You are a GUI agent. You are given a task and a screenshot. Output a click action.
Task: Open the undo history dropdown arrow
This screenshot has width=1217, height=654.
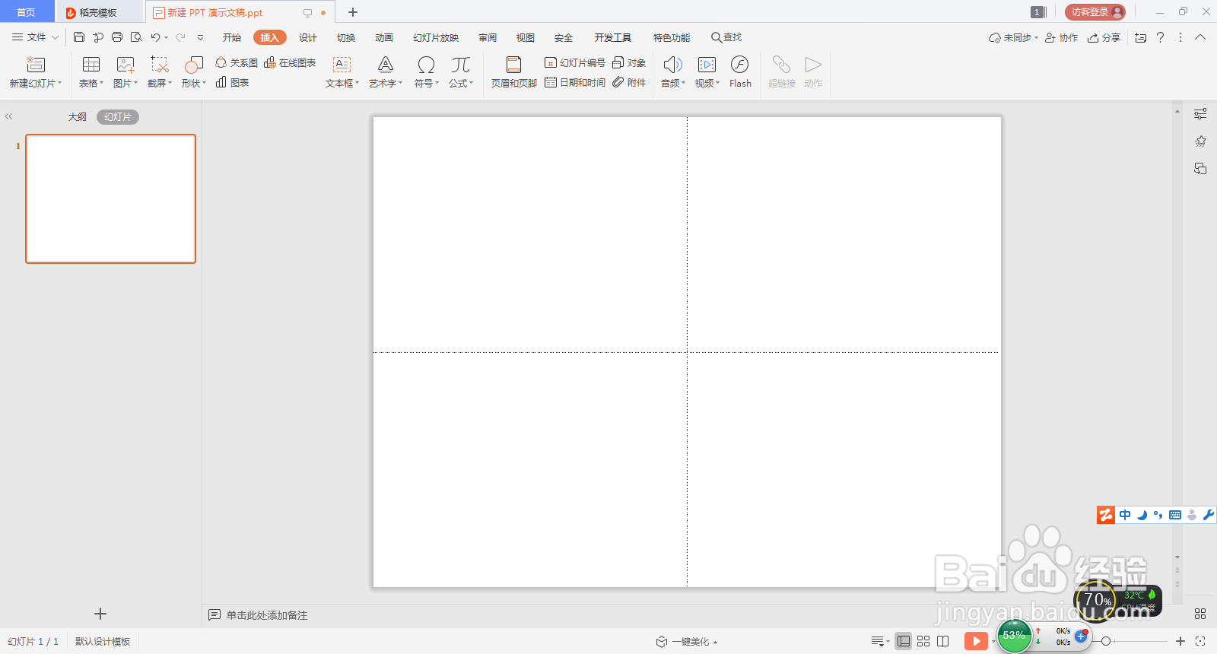(166, 37)
